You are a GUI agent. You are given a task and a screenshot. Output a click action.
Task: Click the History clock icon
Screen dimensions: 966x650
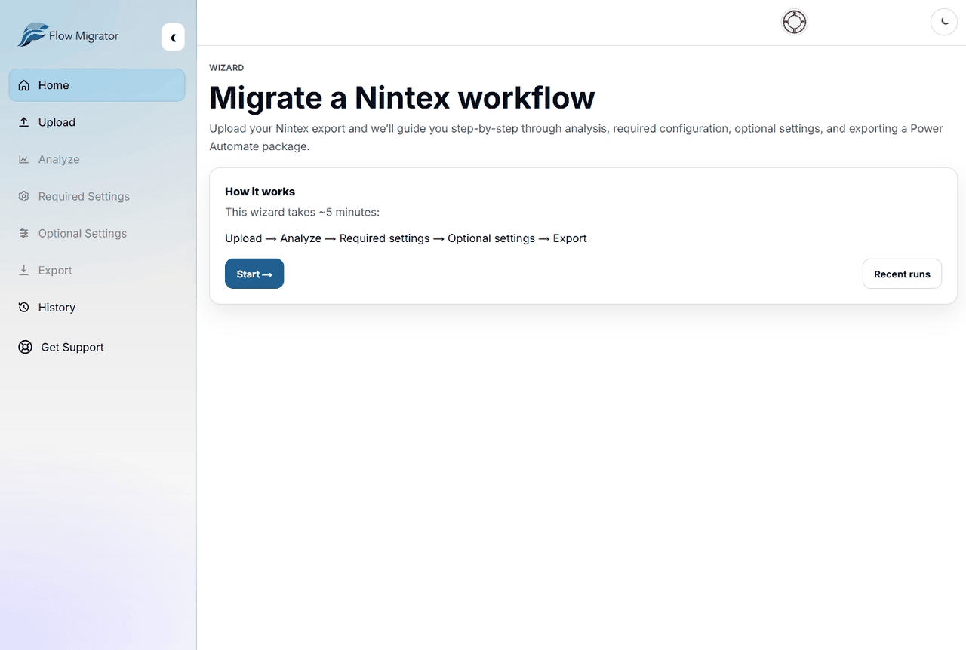[x=23, y=307]
